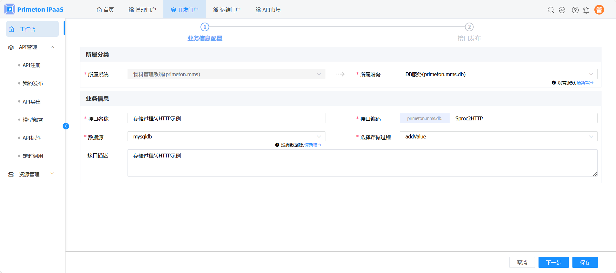Open the 数据源 mysqldb dropdown
The width and height of the screenshot is (616, 273).
[226, 136]
